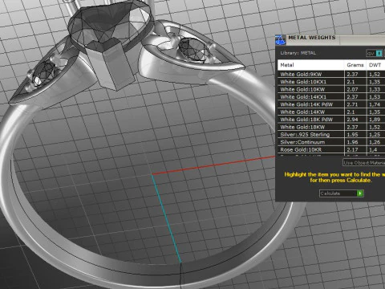Click the 2.71 grams cell

point(355,104)
